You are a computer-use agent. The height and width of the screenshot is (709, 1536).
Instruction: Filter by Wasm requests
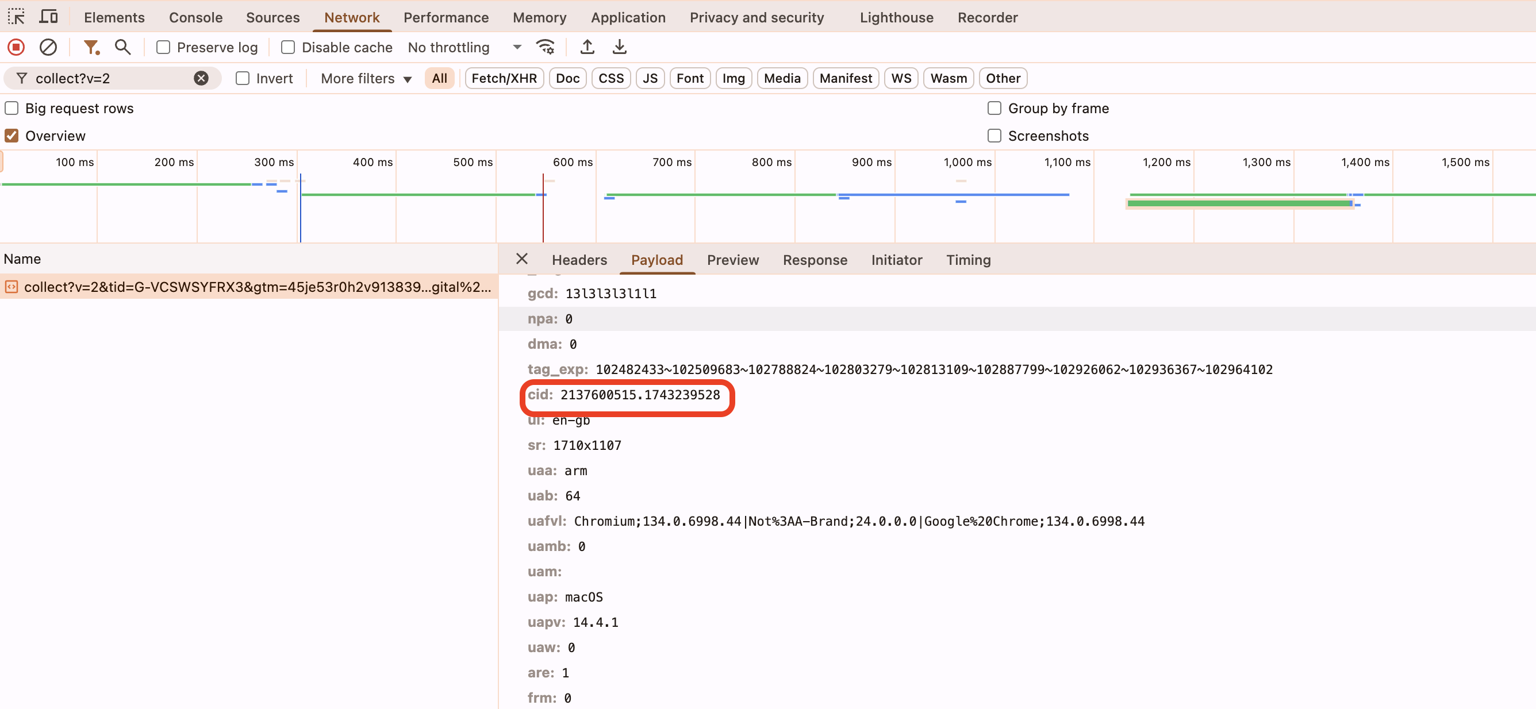949,79
